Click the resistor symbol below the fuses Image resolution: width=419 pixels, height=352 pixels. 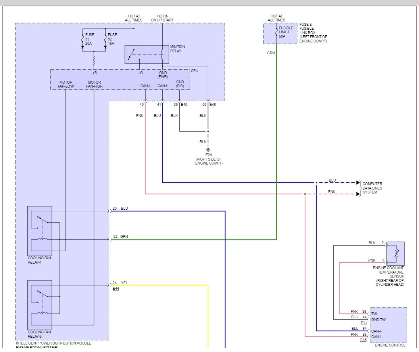click(x=94, y=61)
